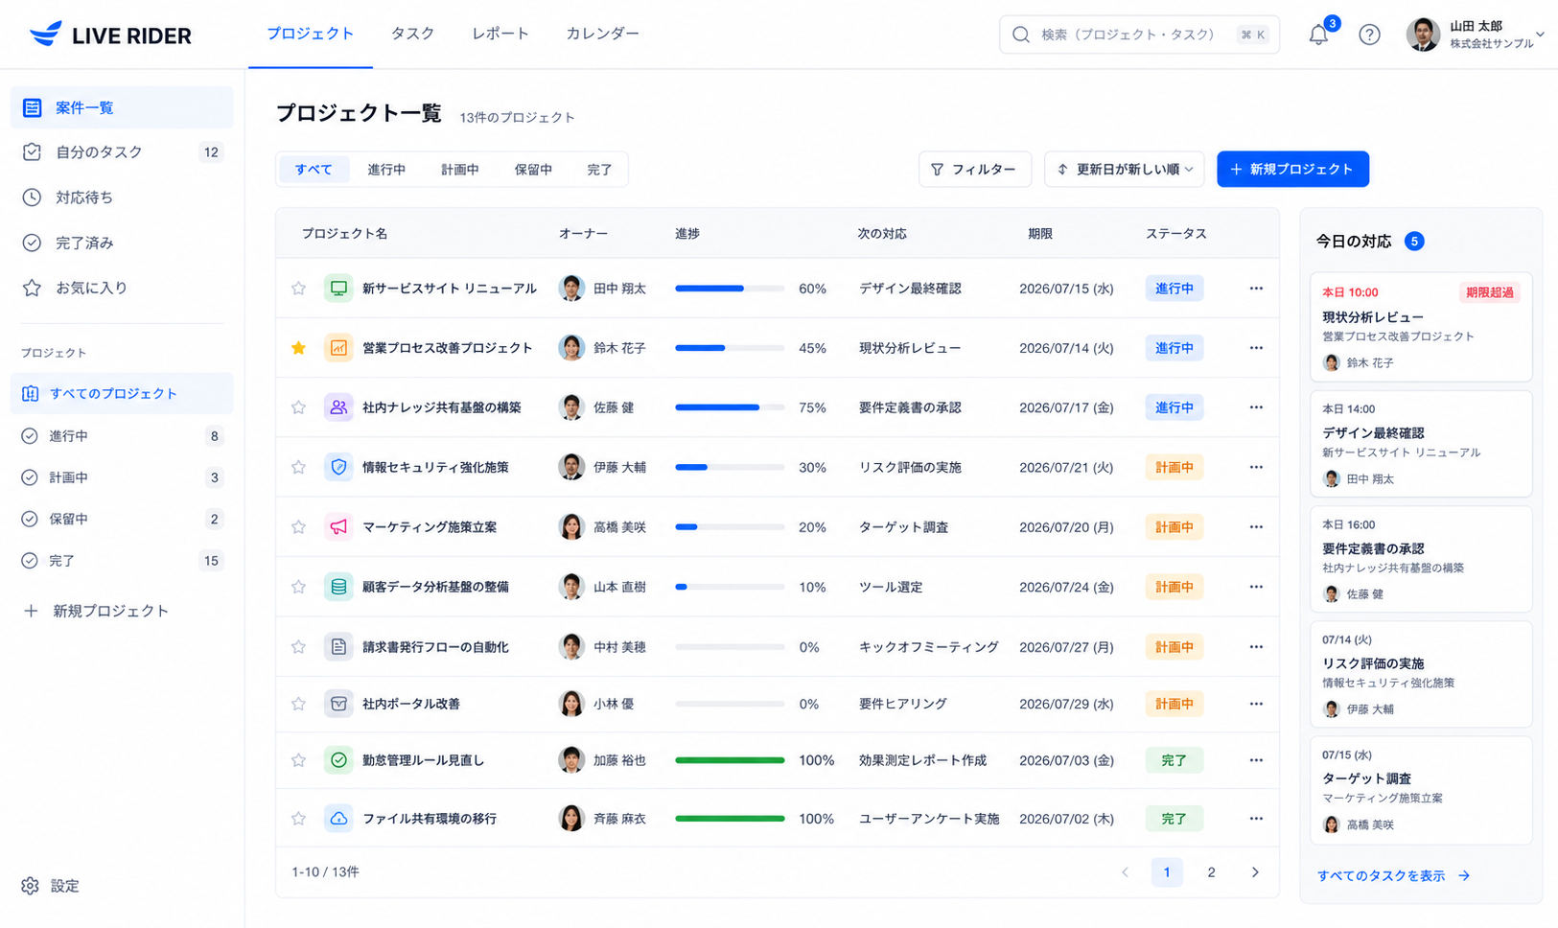
Task: Open the more menu for 社内ポータル改善
Action: pos(1256,704)
